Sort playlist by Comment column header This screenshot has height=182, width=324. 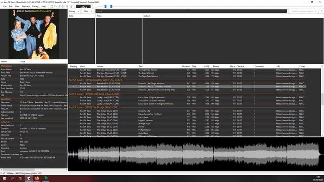[x=259, y=66]
